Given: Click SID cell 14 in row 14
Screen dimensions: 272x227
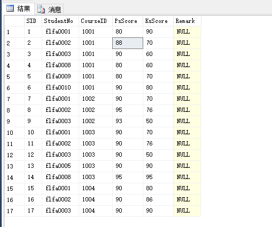Looking at the screenshot, I should tap(33, 177).
